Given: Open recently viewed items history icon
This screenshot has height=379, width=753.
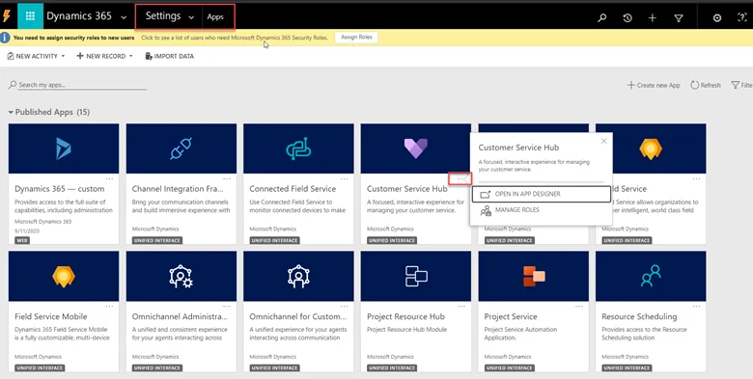Looking at the screenshot, I should (627, 17).
